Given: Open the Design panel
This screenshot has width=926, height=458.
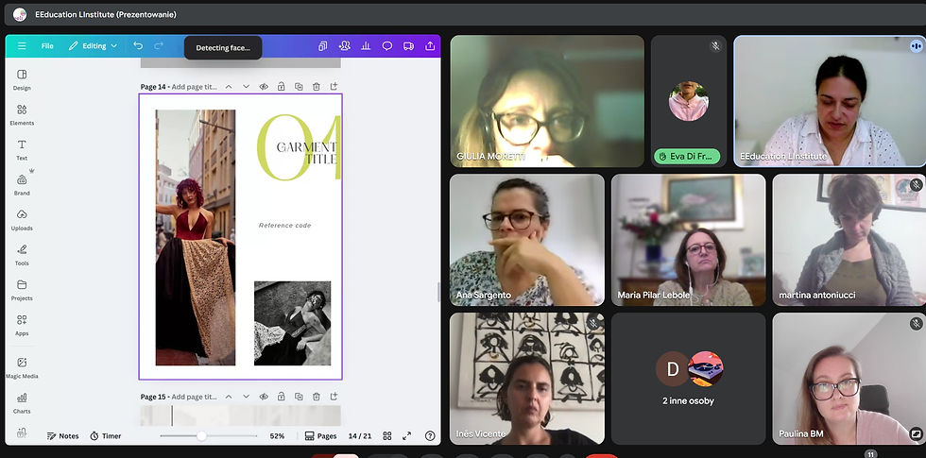Looking at the screenshot, I should [22, 79].
